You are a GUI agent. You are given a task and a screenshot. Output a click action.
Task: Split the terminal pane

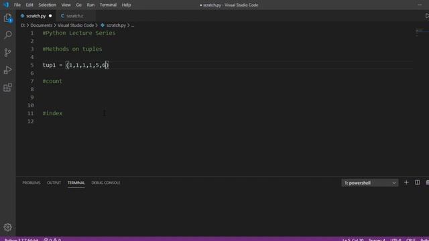(417, 183)
